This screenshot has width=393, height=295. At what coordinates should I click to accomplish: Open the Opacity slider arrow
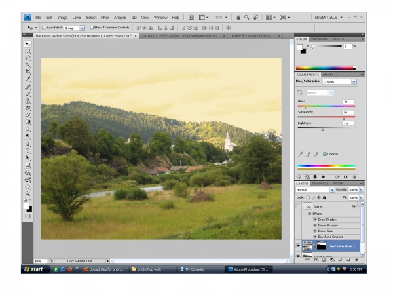click(x=361, y=190)
